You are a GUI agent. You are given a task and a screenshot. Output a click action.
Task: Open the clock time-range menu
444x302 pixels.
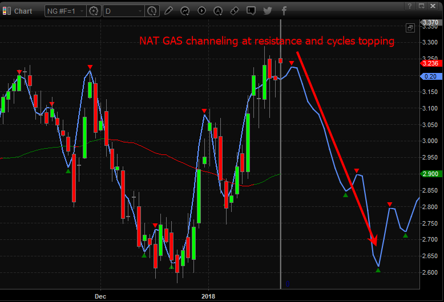tap(152, 11)
